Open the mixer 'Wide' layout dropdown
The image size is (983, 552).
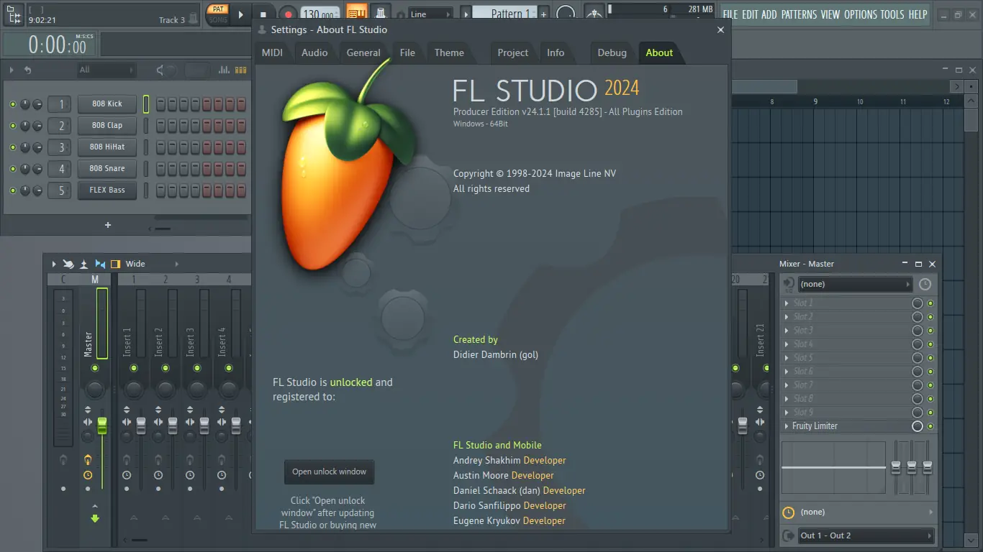click(153, 264)
